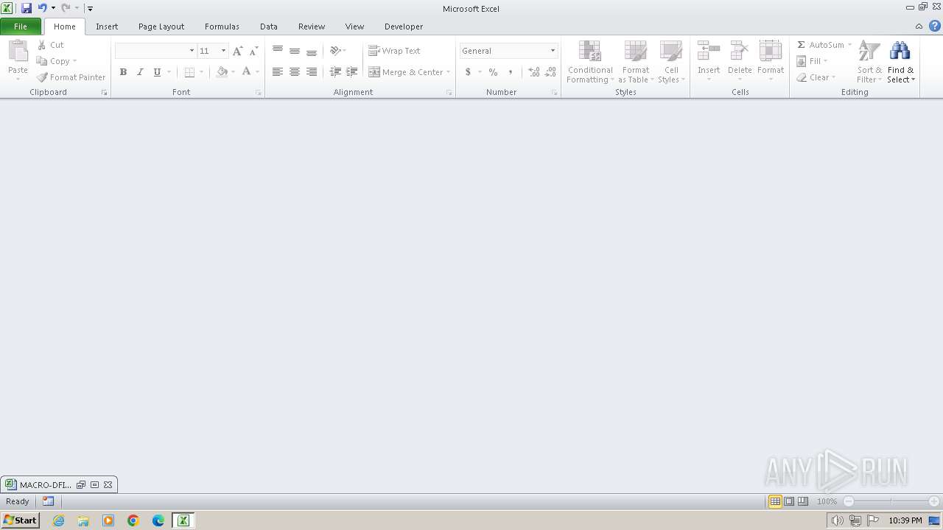Open the Font size dropdown showing 11
The image size is (943, 530).
click(x=223, y=51)
